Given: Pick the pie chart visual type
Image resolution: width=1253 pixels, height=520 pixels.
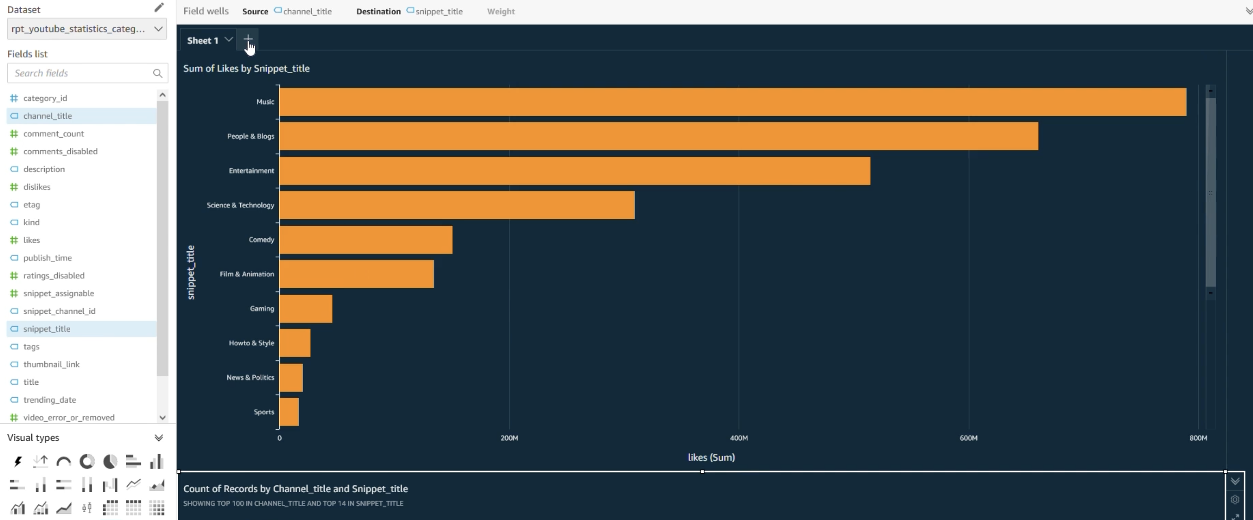Looking at the screenshot, I should (110, 461).
